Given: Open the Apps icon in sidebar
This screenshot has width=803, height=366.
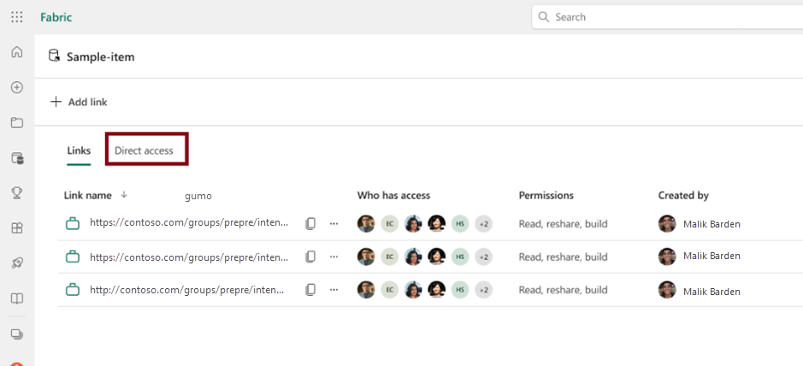Looking at the screenshot, I should pos(16,228).
